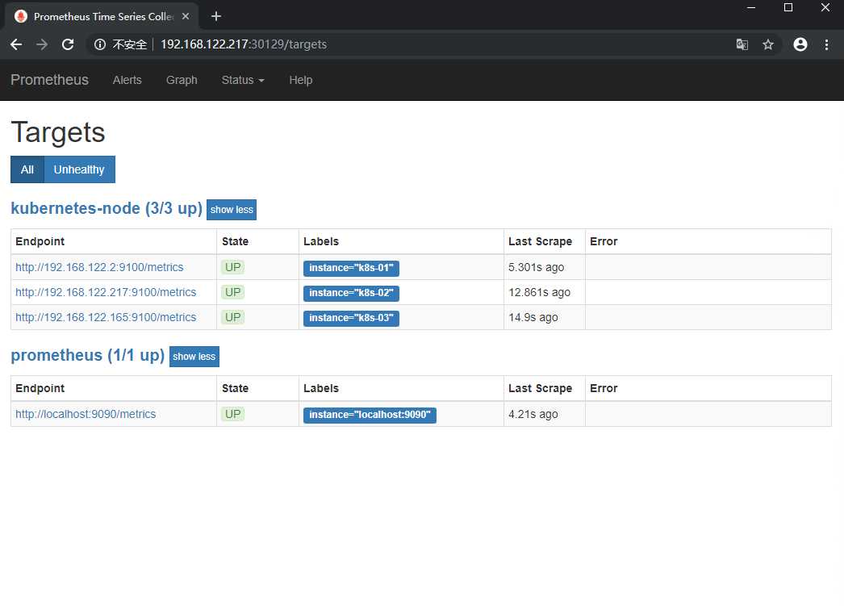
Task: Maximize the browser window
Action: coord(788,7)
